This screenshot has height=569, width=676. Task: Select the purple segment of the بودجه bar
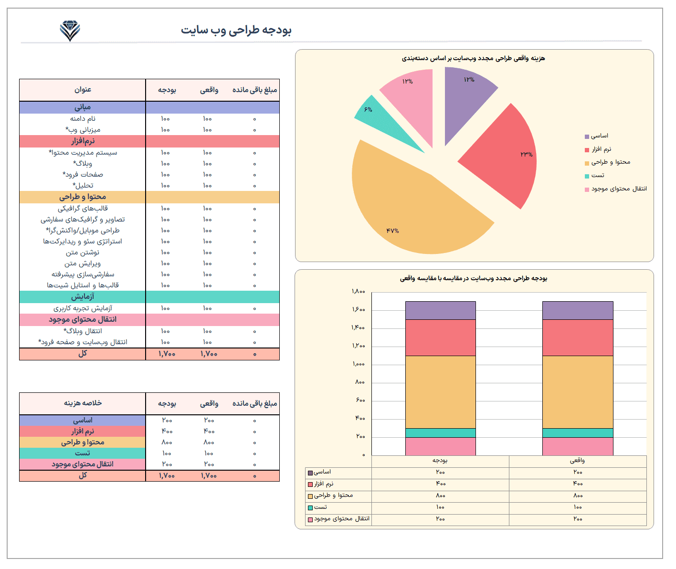tap(441, 310)
